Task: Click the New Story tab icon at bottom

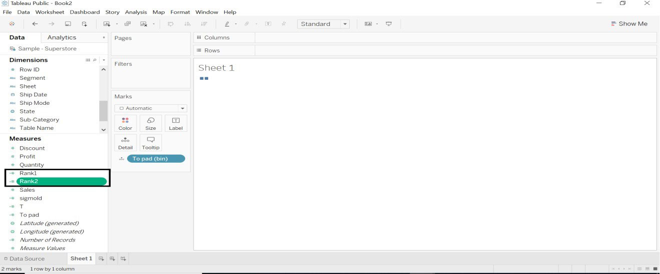Action: pyautogui.click(x=123, y=259)
